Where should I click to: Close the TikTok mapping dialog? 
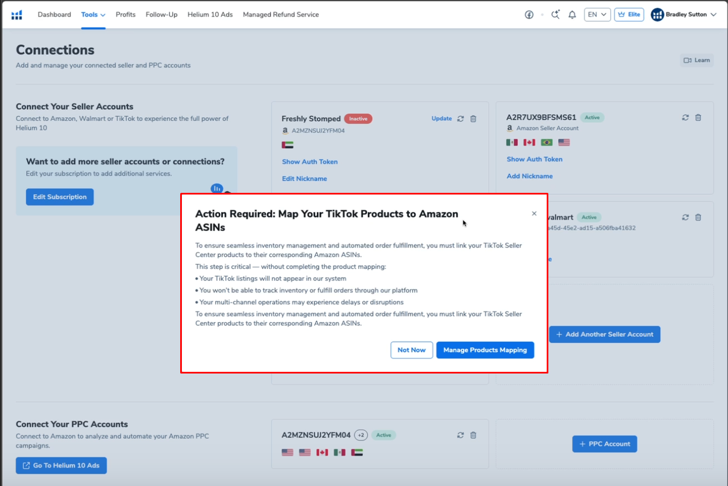click(x=534, y=213)
